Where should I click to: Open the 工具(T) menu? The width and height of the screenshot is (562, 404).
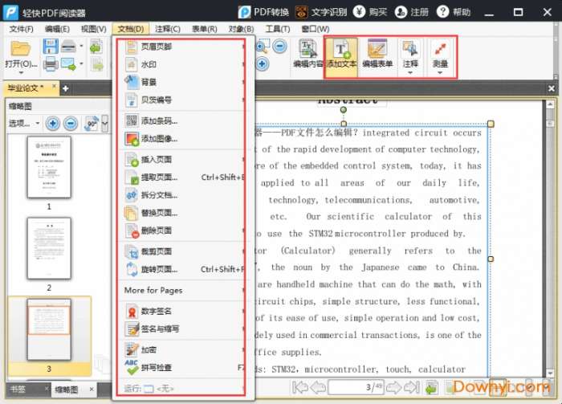(x=278, y=29)
